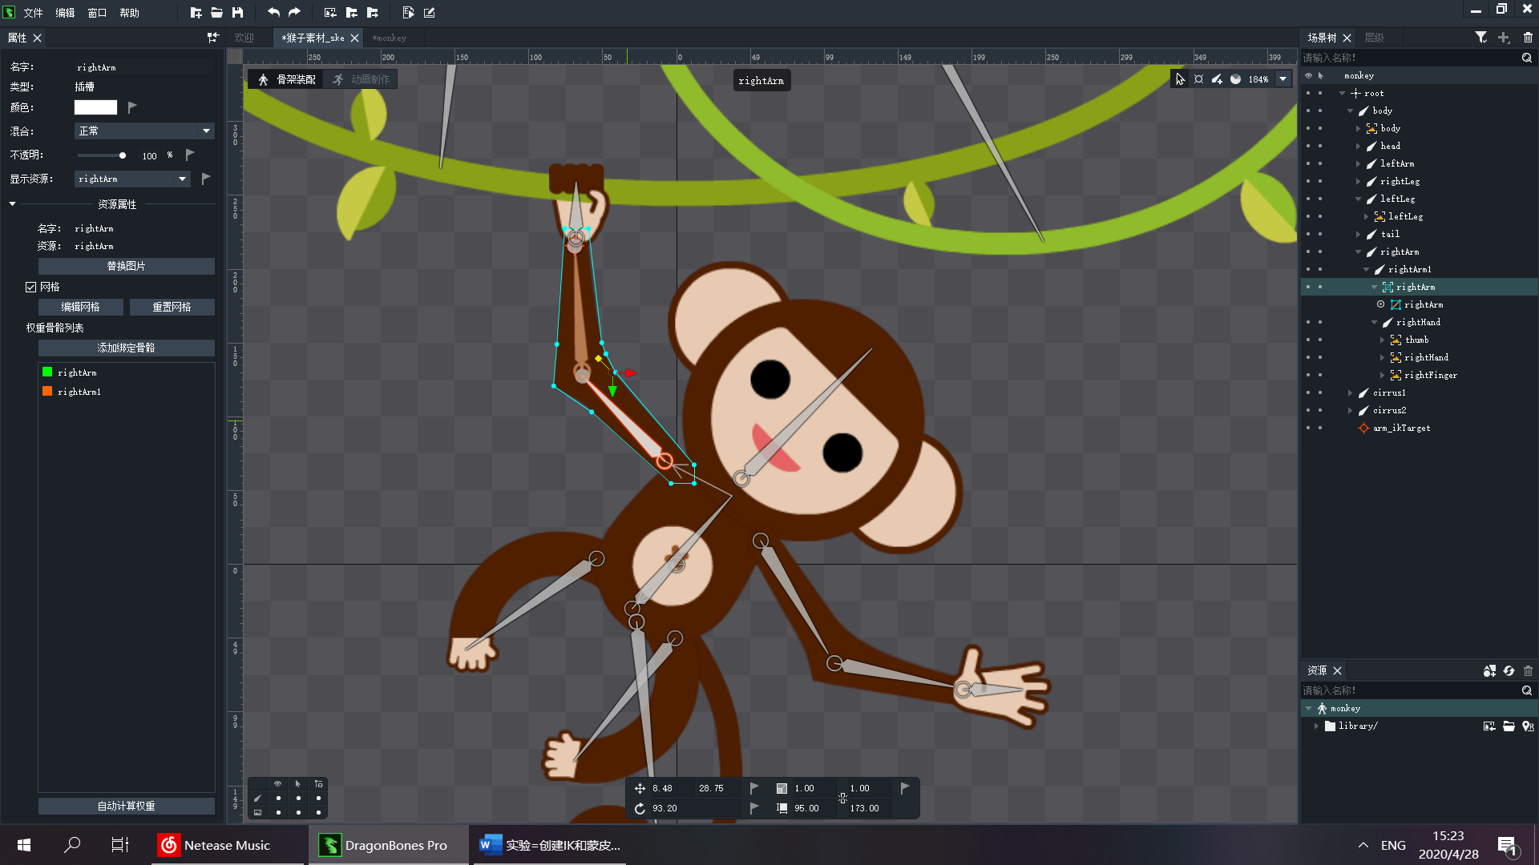Click the white color swatch
Image resolution: width=1539 pixels, height=865 pixels.
(x=95, y=107)
